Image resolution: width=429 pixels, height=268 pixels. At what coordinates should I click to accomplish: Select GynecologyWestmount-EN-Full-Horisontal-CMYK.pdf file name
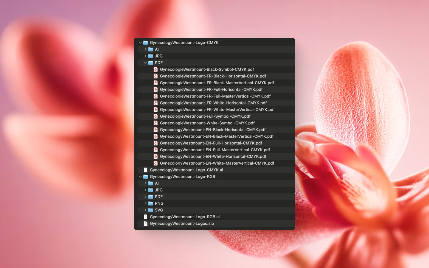tap(211, 143)
